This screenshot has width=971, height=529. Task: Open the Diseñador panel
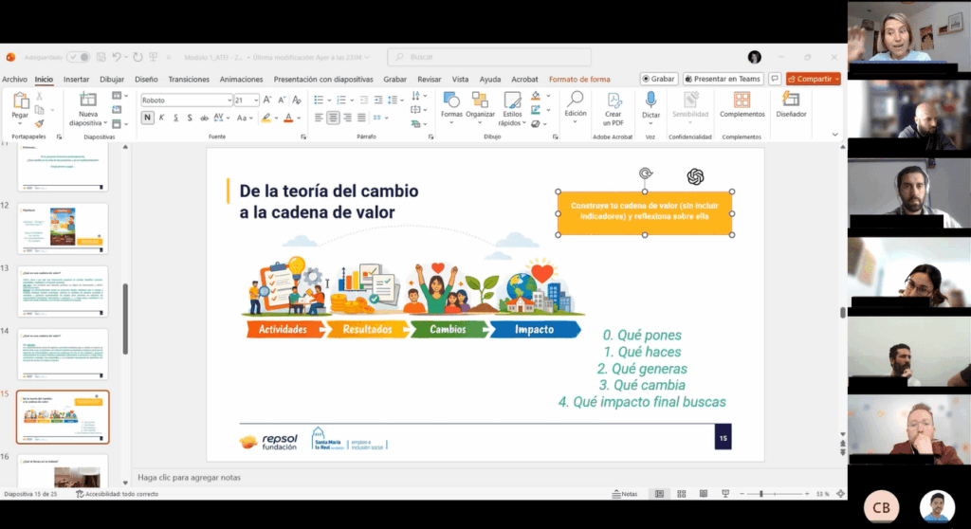(x=791, y=100)
